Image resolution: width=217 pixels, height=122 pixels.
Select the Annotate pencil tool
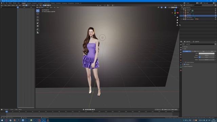click(x=38, y=29)
